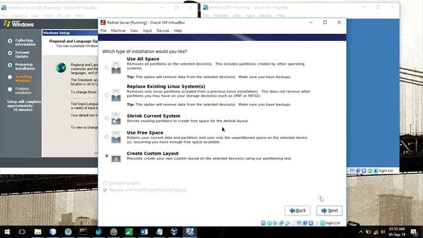Click display indicator in Redhat status bar
The width and height of the screenshot is (423, 238).
(299, 223)
